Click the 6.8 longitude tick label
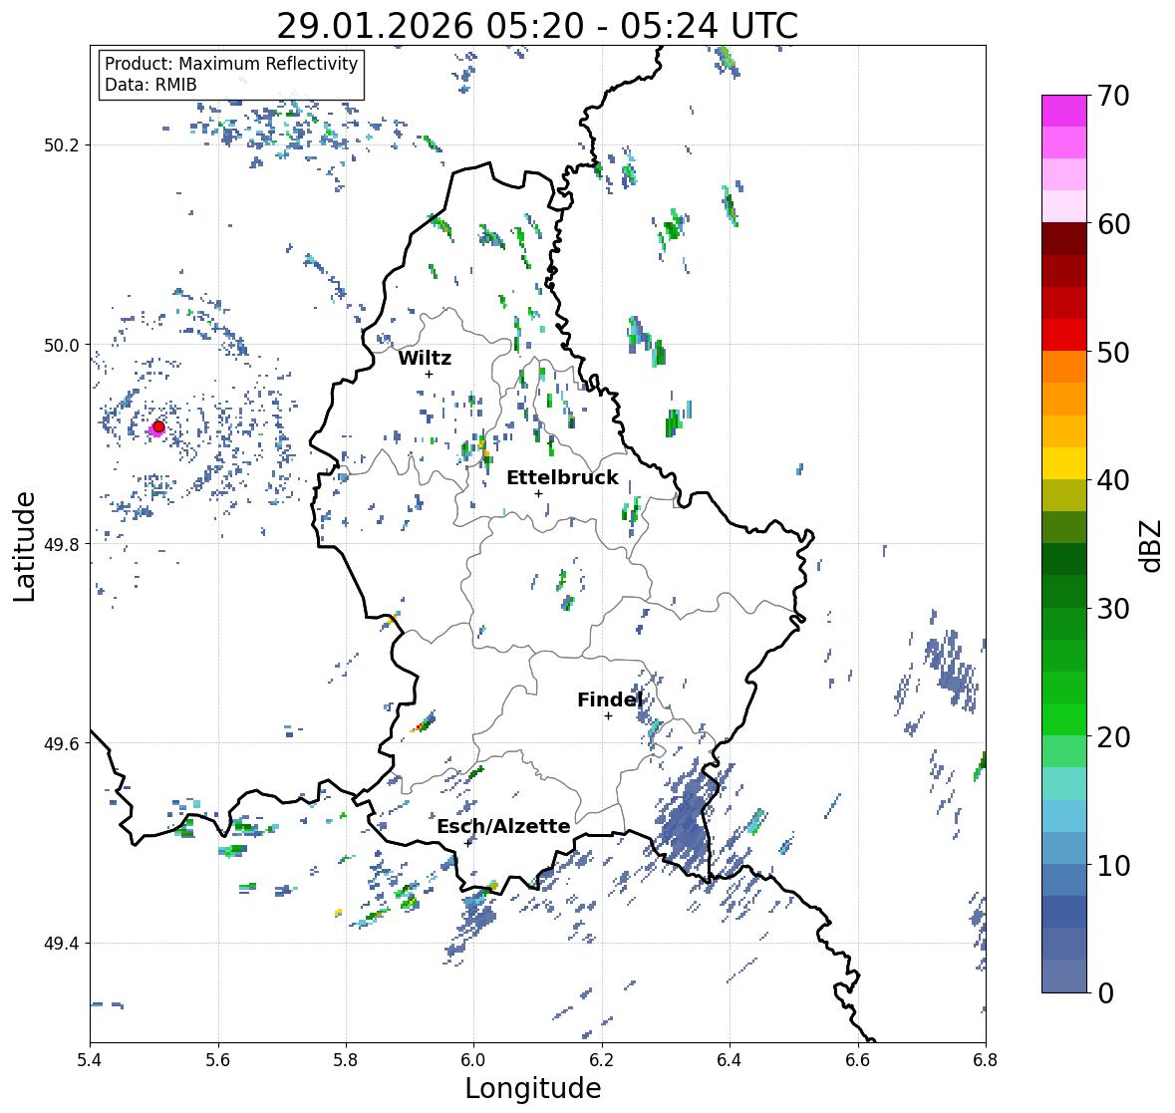This screenshot has width=1175, height=1113. click(986, 1060)
